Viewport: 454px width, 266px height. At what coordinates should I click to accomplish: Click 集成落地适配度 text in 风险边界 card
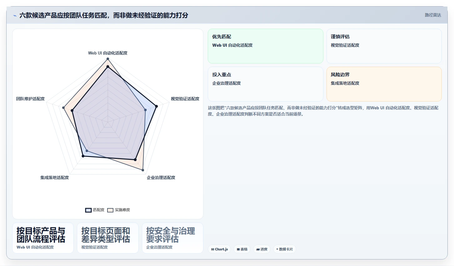pyautogui.click(x=345, y=83)
